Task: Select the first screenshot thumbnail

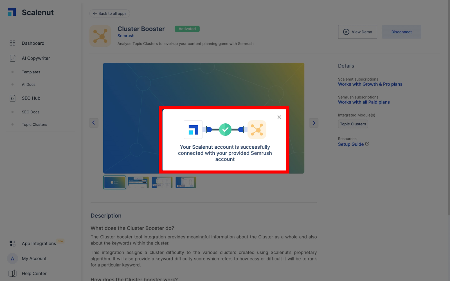Action: click(115, 182)
